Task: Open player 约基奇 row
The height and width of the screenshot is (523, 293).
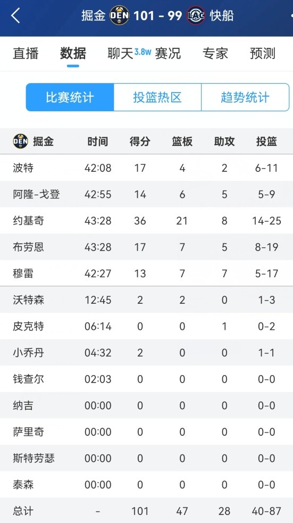Action: pos(146,220)
